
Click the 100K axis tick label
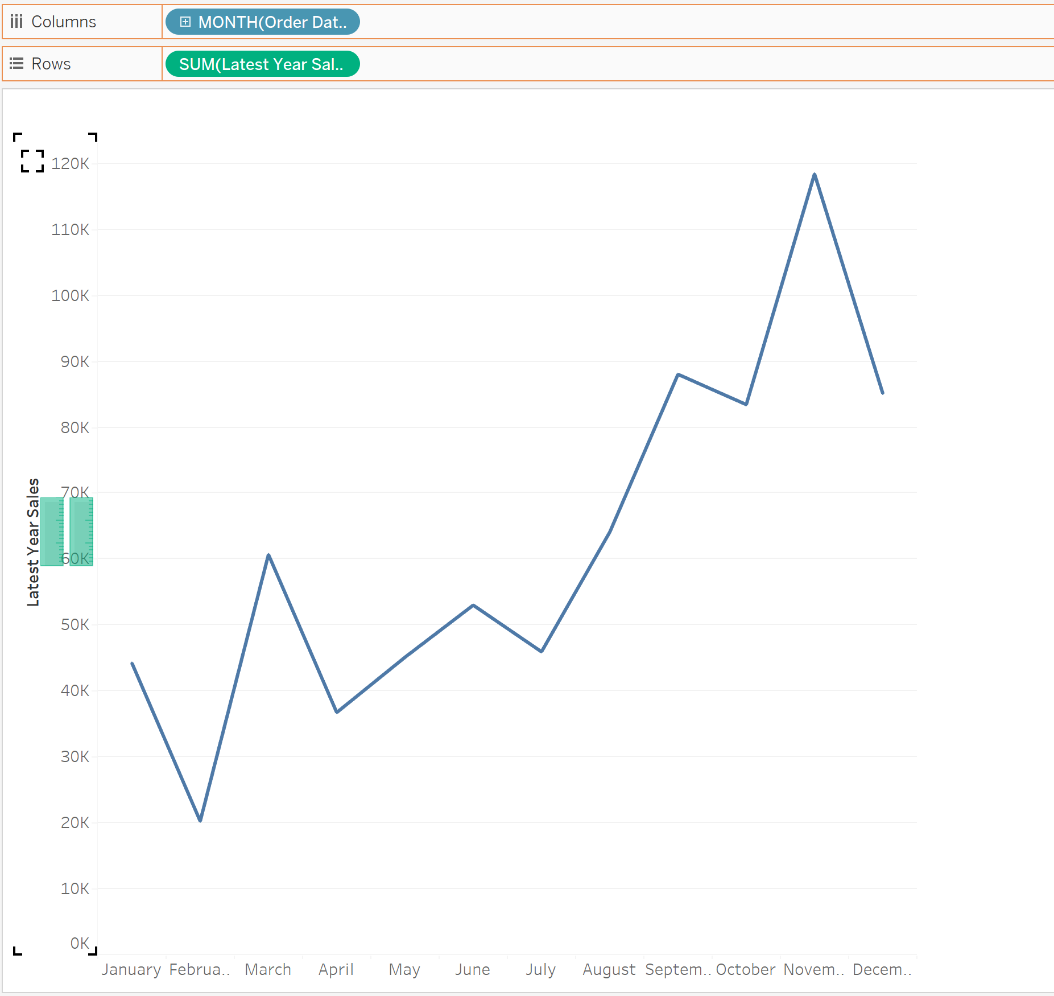[71, 295]
